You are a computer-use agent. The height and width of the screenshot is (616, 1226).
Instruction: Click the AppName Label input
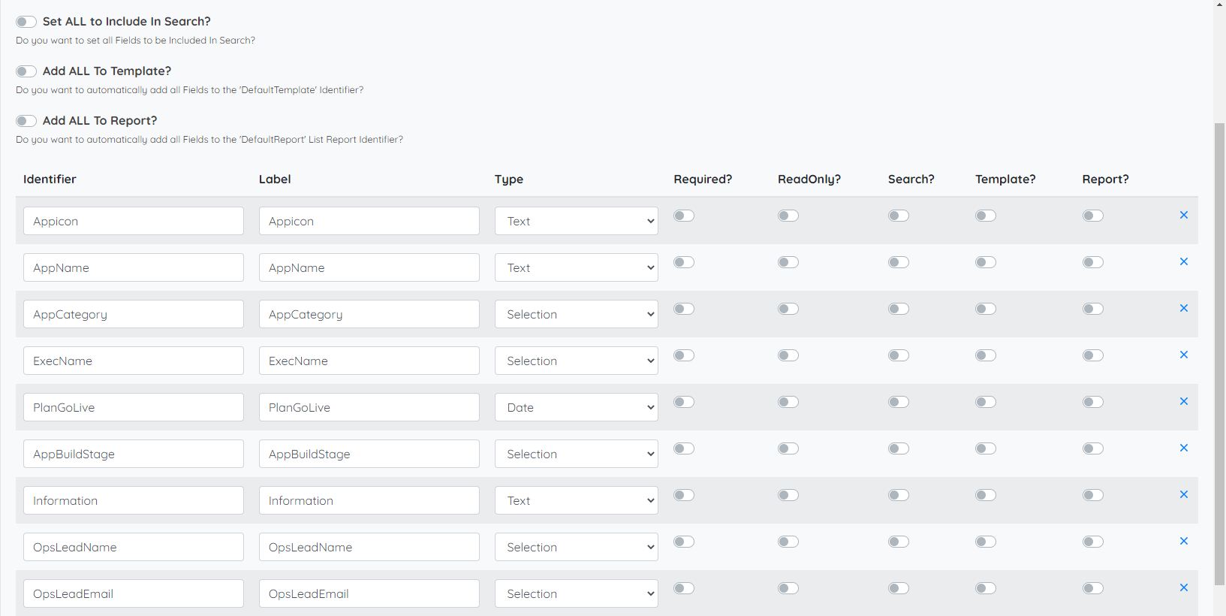coord(369,267)
